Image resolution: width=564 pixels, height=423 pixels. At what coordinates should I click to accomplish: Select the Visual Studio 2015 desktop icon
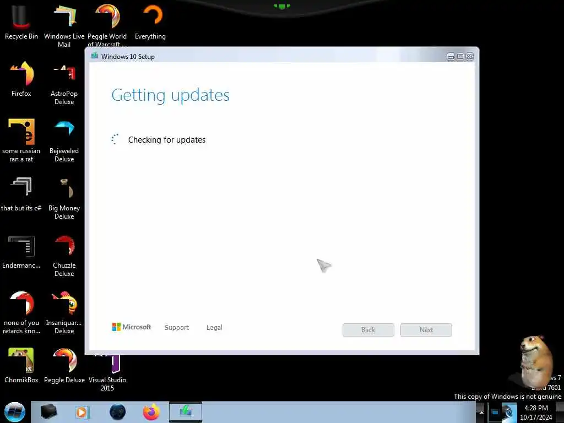[107, 373]
